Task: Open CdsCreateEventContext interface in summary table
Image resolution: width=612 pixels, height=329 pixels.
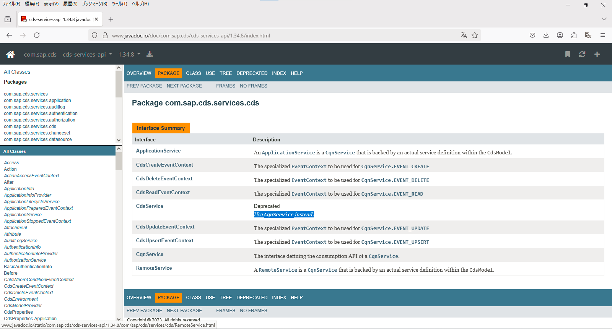Action: [164, 165]
